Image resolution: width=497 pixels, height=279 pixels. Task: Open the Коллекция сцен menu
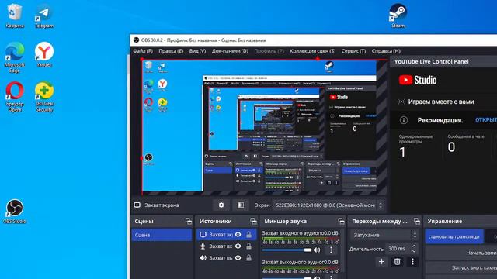click(x=312, y=51)
